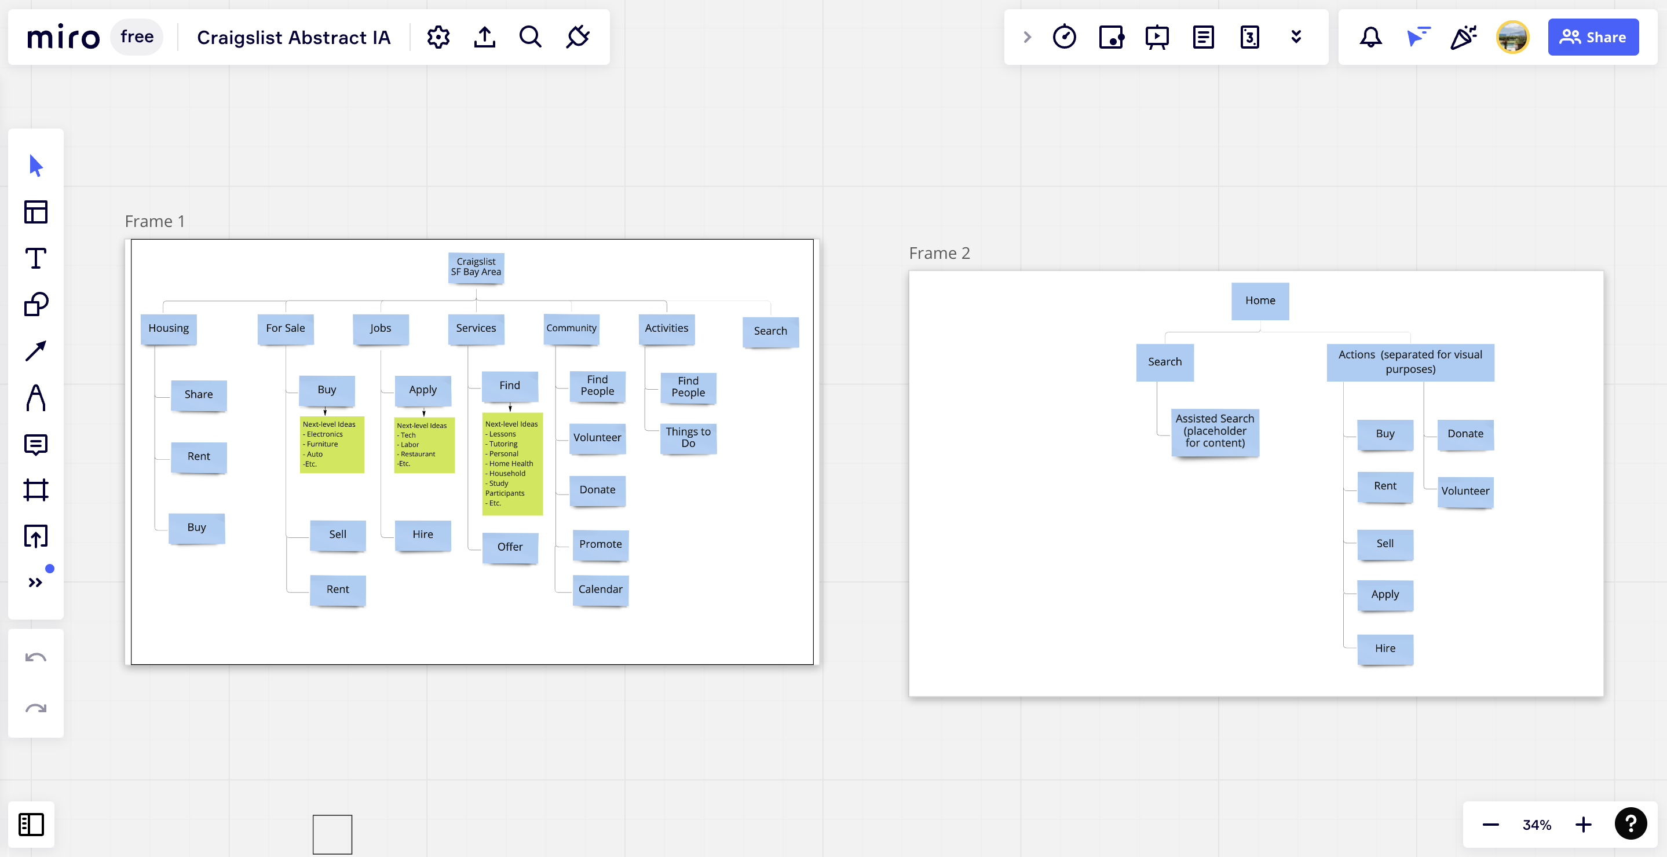Viewport: 1667px width, 857px height.
Task: Expand more tools in left toolbar
Action: click(x=35, y=582)
